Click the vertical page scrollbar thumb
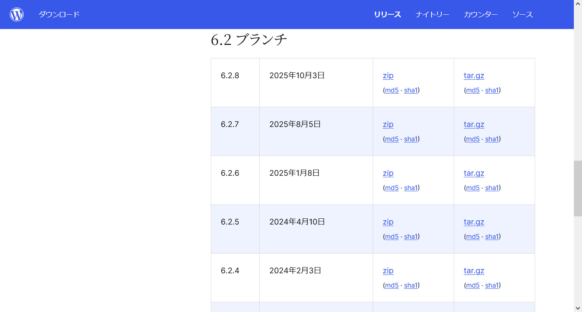 point(578,188)
